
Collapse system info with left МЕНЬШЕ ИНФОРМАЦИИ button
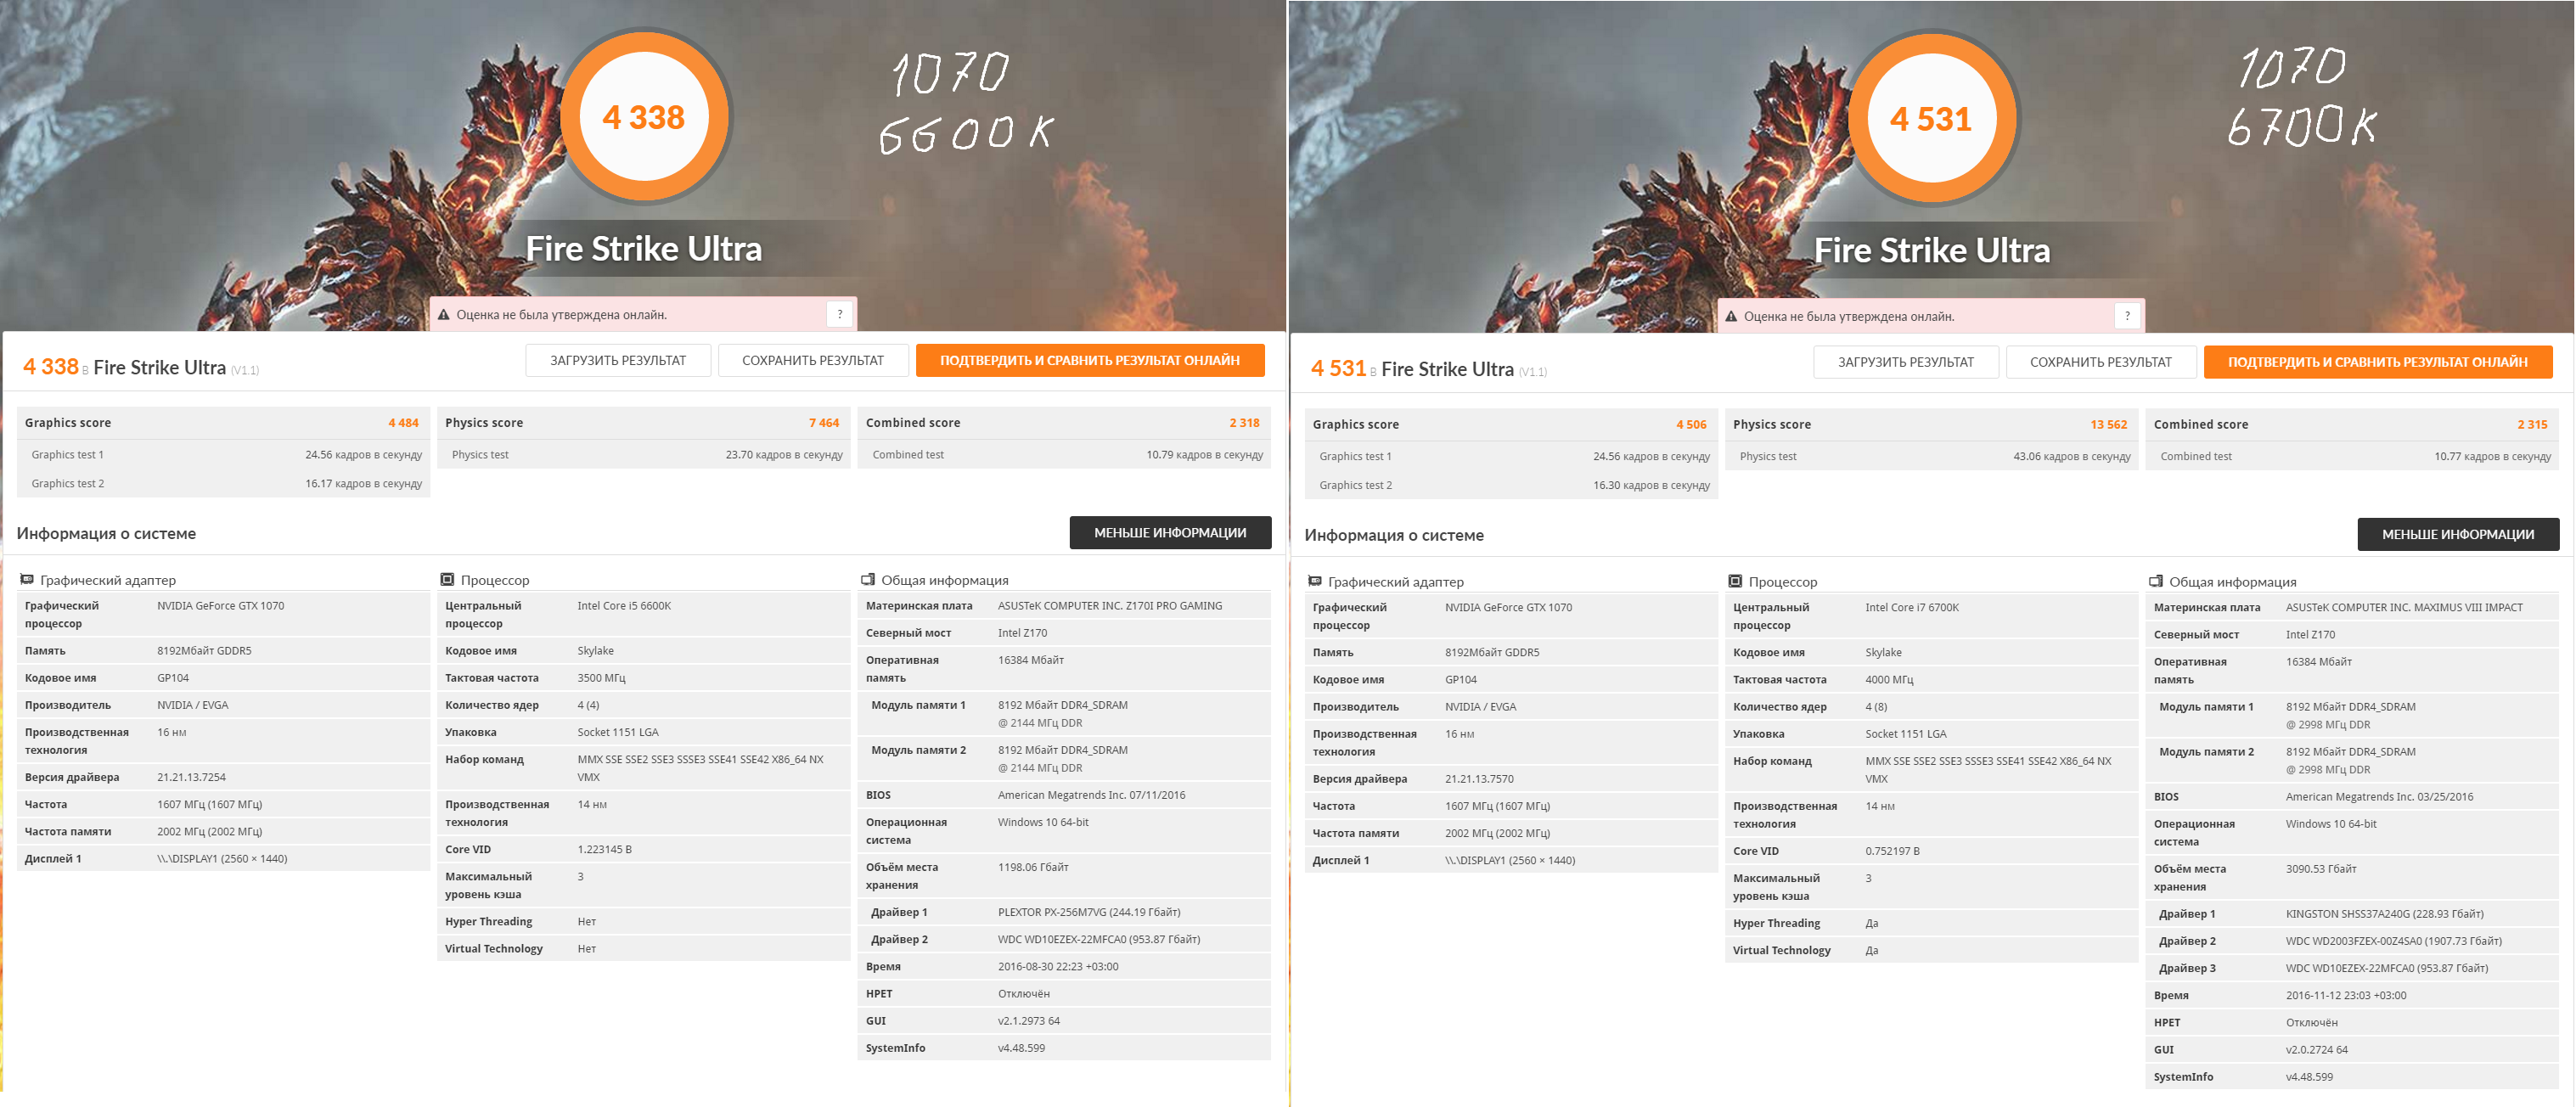pos(1170,533)
